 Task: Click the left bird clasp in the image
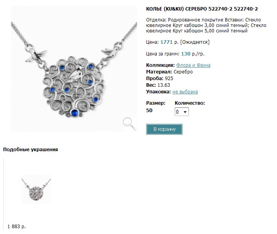pyautogui.click(x=34, y=54)
